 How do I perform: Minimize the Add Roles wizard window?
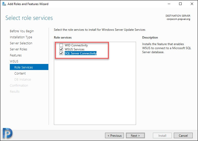point(169,4)
